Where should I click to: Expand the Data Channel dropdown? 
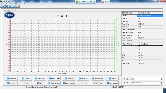160,79
